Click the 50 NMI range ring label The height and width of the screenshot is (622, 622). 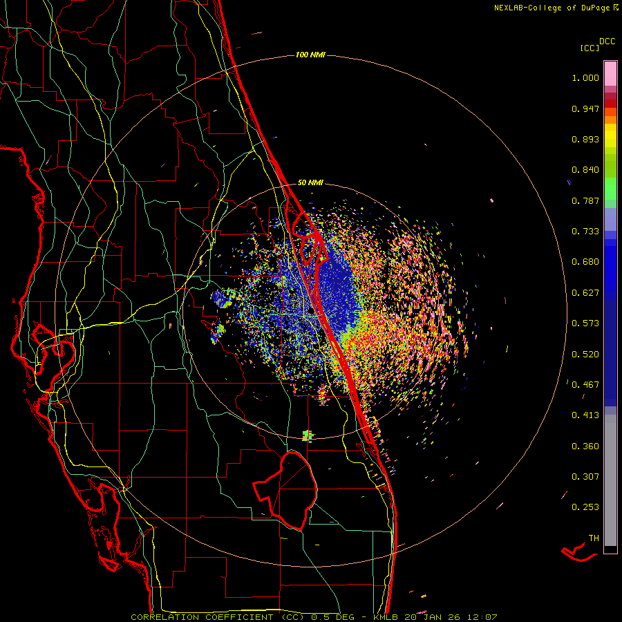pos(310,182)
